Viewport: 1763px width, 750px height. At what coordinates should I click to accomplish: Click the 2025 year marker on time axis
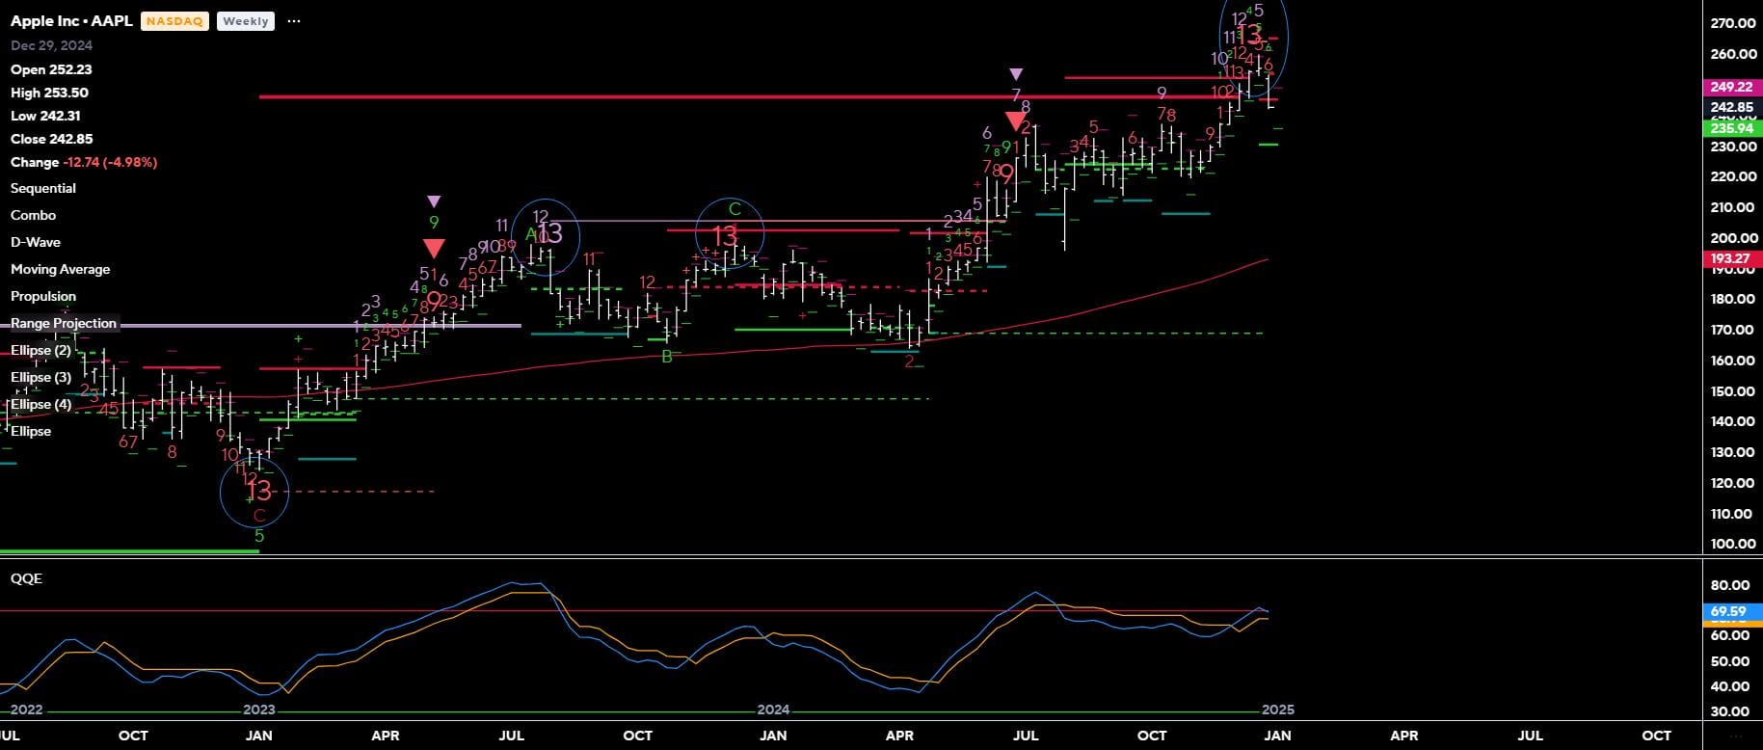coord(1278,710)
